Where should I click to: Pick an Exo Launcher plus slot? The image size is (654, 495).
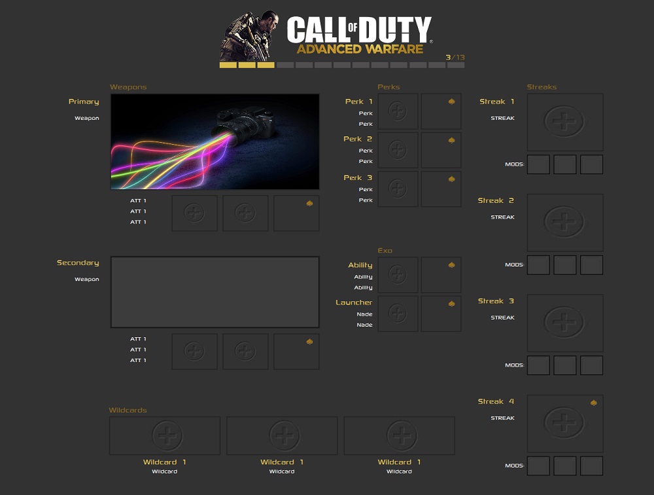pos(398,314)
